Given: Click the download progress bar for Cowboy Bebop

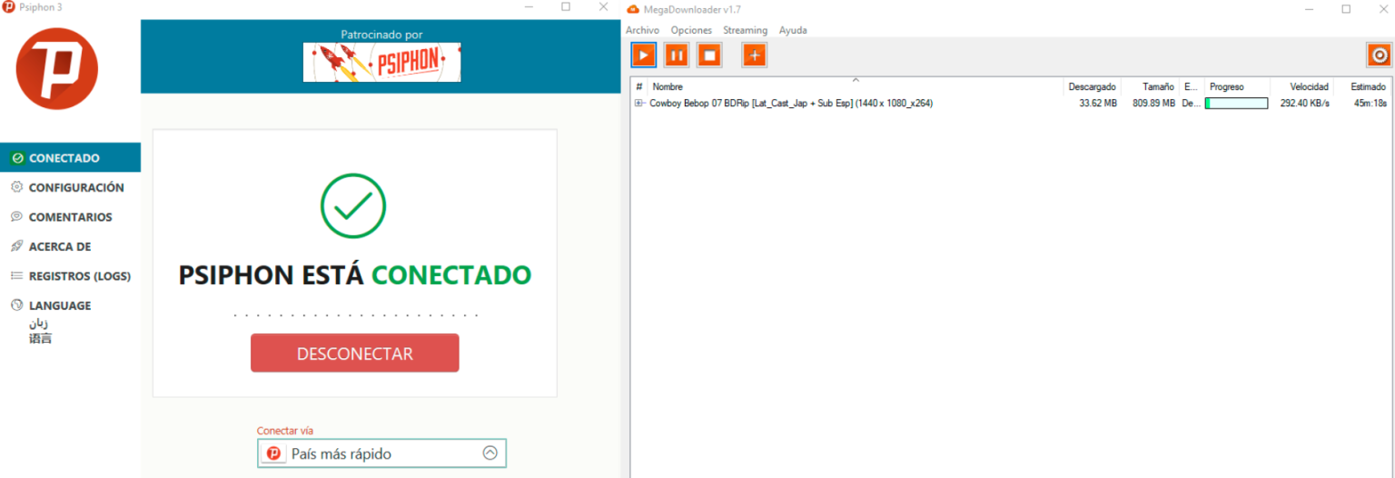Looking at the screenshot, I should pos(1236,104).
